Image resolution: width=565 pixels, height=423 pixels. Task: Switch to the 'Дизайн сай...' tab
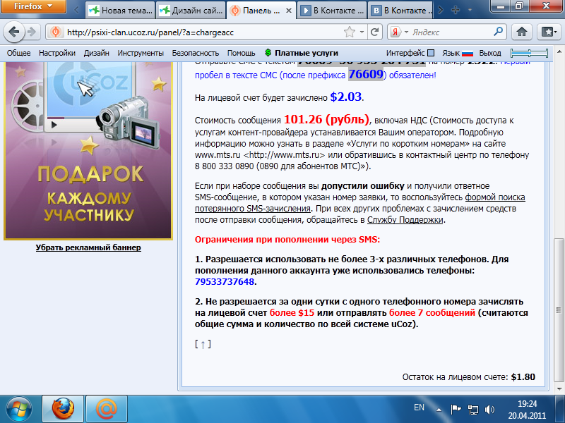tap(191, 10)
